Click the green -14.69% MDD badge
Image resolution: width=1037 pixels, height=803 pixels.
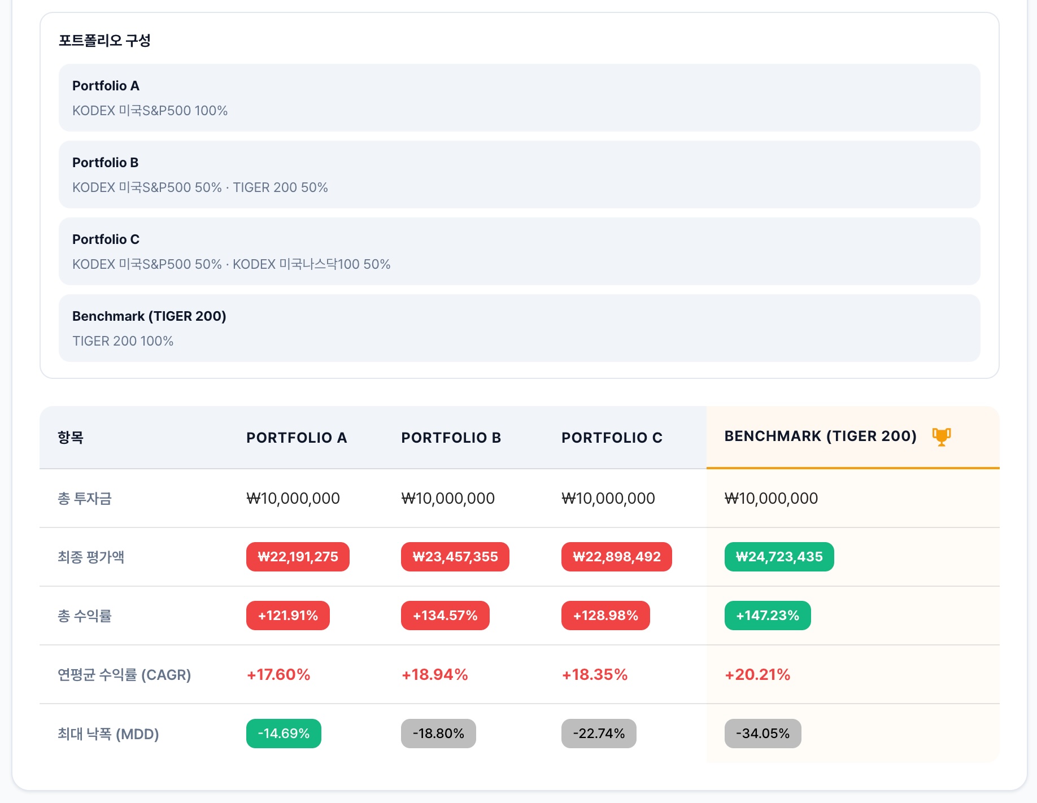click(x=284, y=734)
